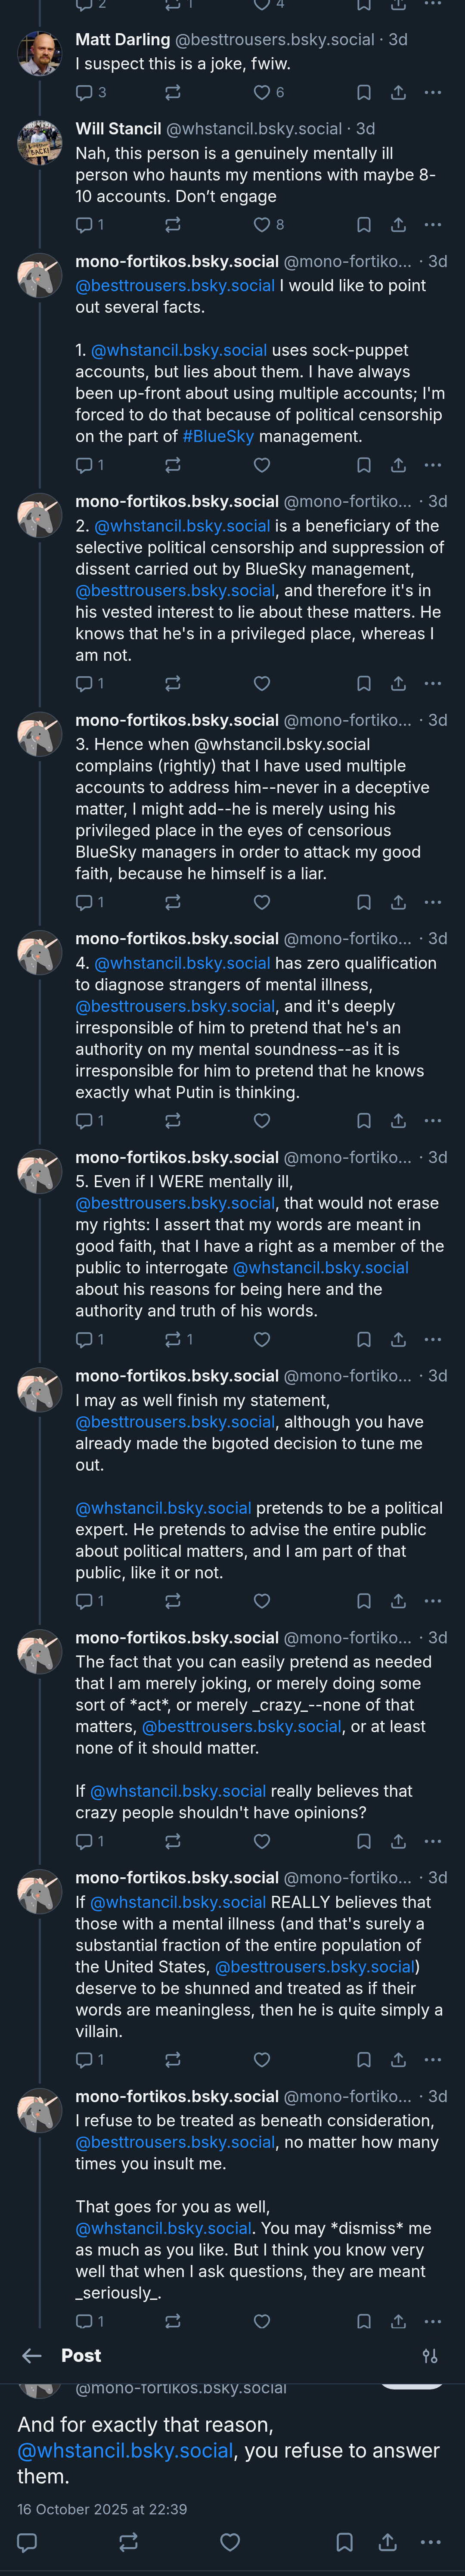Screen dimensions: 465x2576
Task: Like Matt Darling's "I suspect this is a joke" post
Action: [x=262, y=92]
